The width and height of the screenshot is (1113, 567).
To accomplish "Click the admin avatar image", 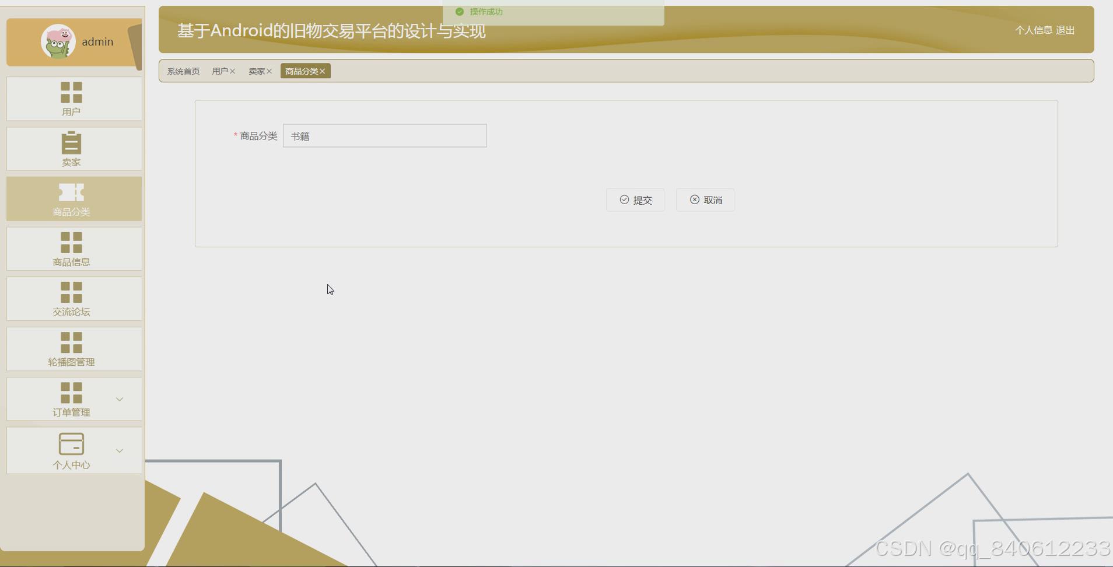I will click(58, 41).
